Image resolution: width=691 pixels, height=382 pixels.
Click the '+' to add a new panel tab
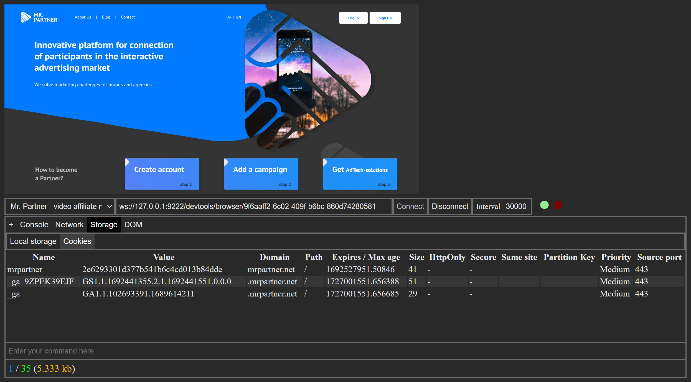pyautogui.click(x=11, y=224)
